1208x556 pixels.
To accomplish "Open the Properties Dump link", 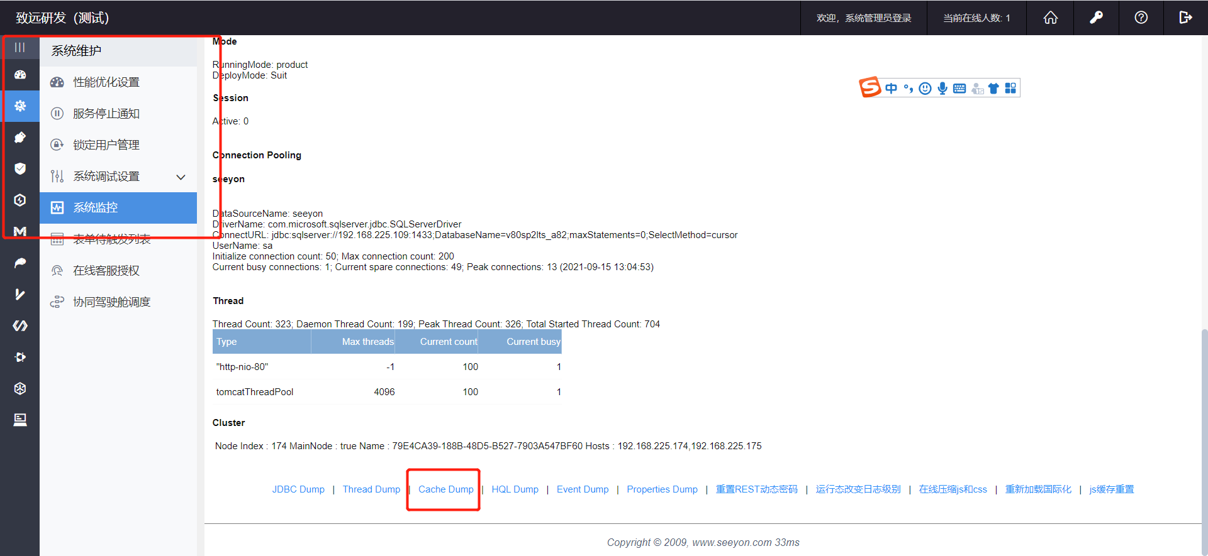I will (x=663, y=489).
